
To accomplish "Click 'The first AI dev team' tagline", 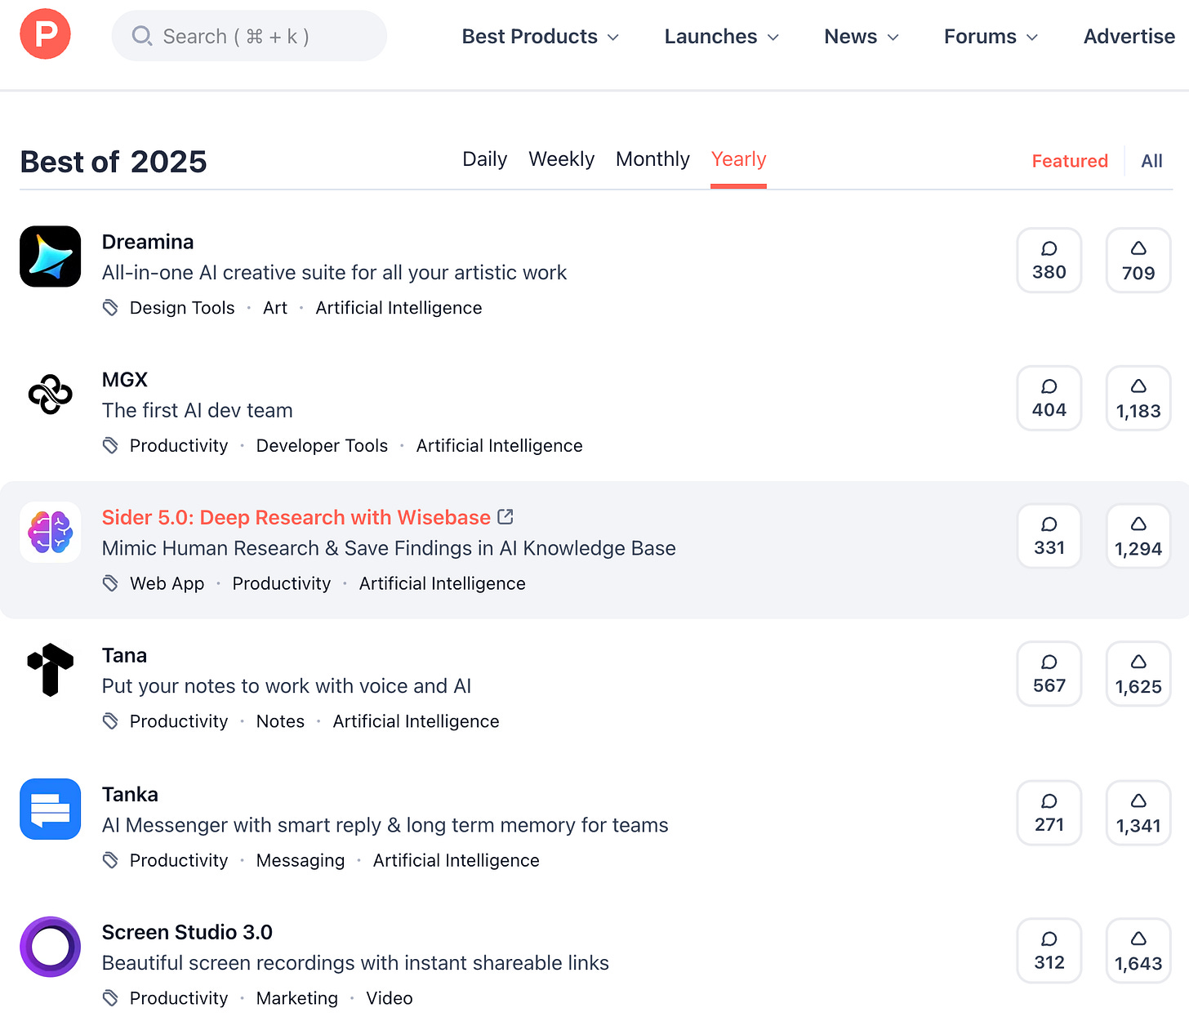I will (198, 410).
